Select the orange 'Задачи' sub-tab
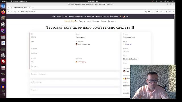Image resolution: width=182 pixels, height=102 pixels. 67,21
